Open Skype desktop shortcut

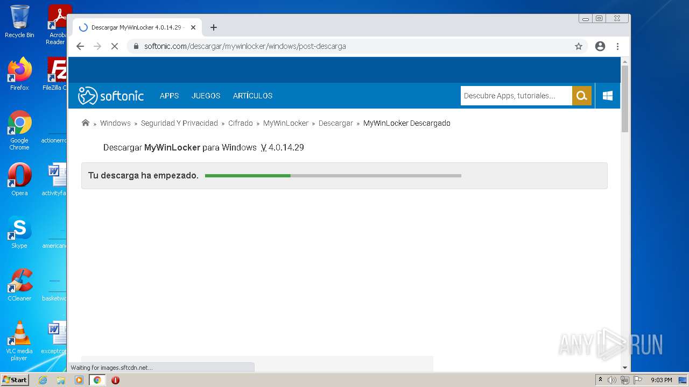point(19,232)
